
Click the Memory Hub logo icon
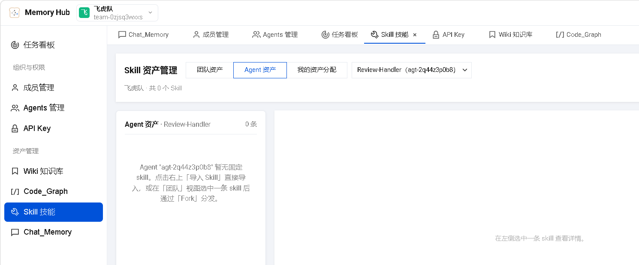click(x=15, y=12)
